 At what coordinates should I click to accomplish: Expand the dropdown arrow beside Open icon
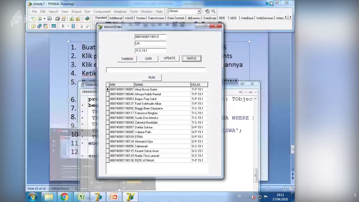click(x=44, y=19)
